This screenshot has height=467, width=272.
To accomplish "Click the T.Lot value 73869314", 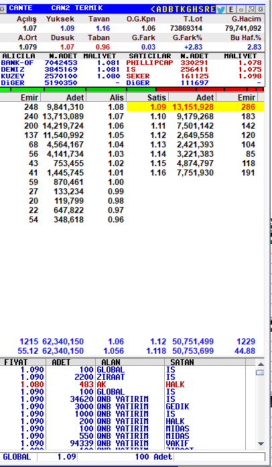I will tap(186, 28).
